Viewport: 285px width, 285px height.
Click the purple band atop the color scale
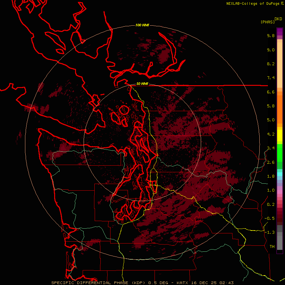(x=280, y=32)
